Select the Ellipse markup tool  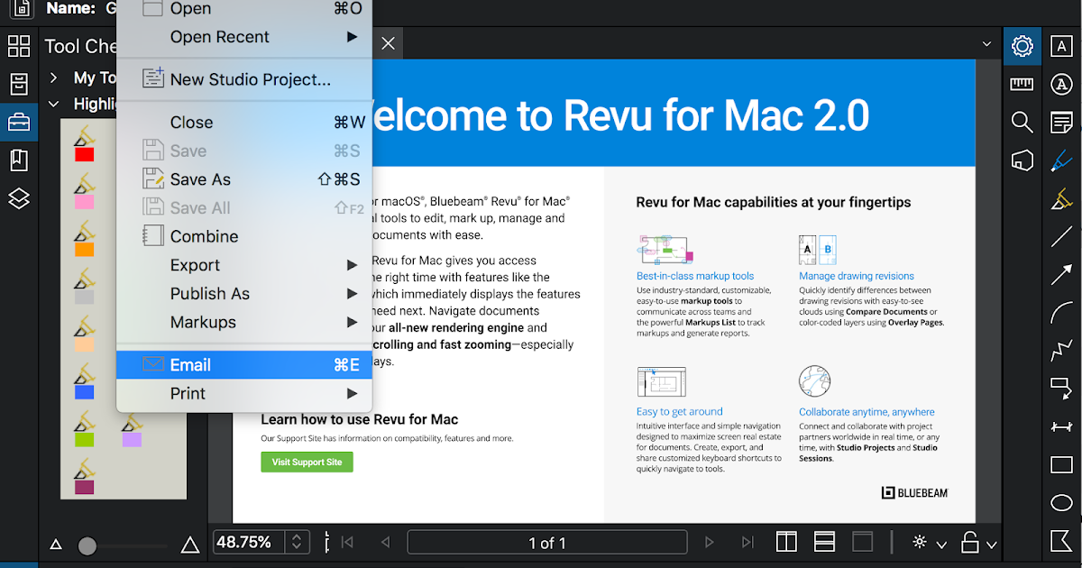1061,502
